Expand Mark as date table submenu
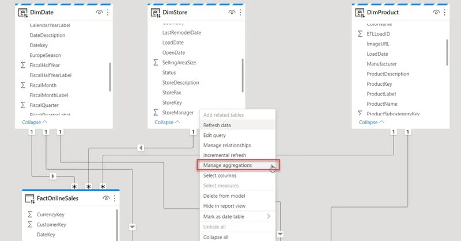 coord(269,216)
